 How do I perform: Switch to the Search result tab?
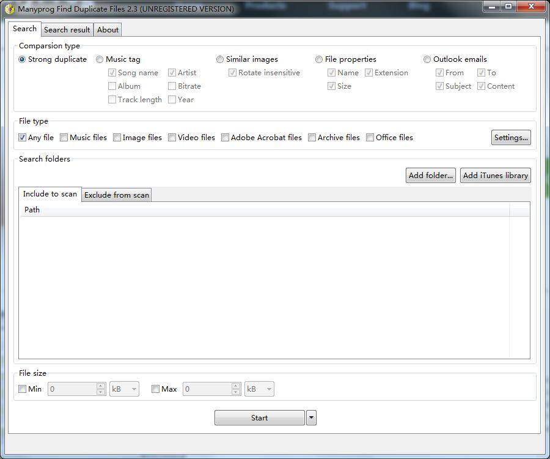point(67,30)
